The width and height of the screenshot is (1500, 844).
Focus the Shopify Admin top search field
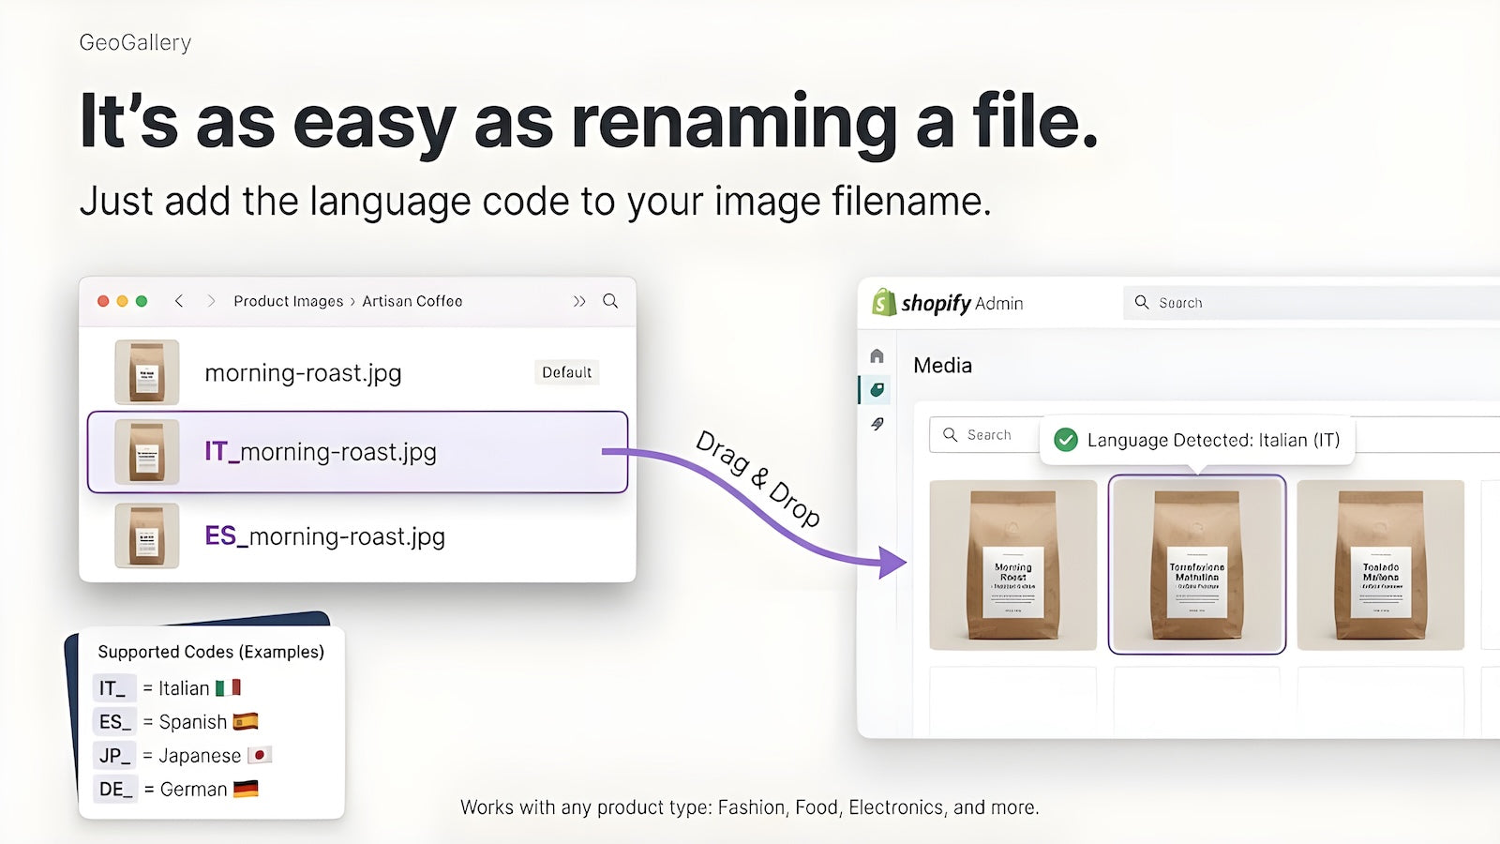[x=1312, y=303]
